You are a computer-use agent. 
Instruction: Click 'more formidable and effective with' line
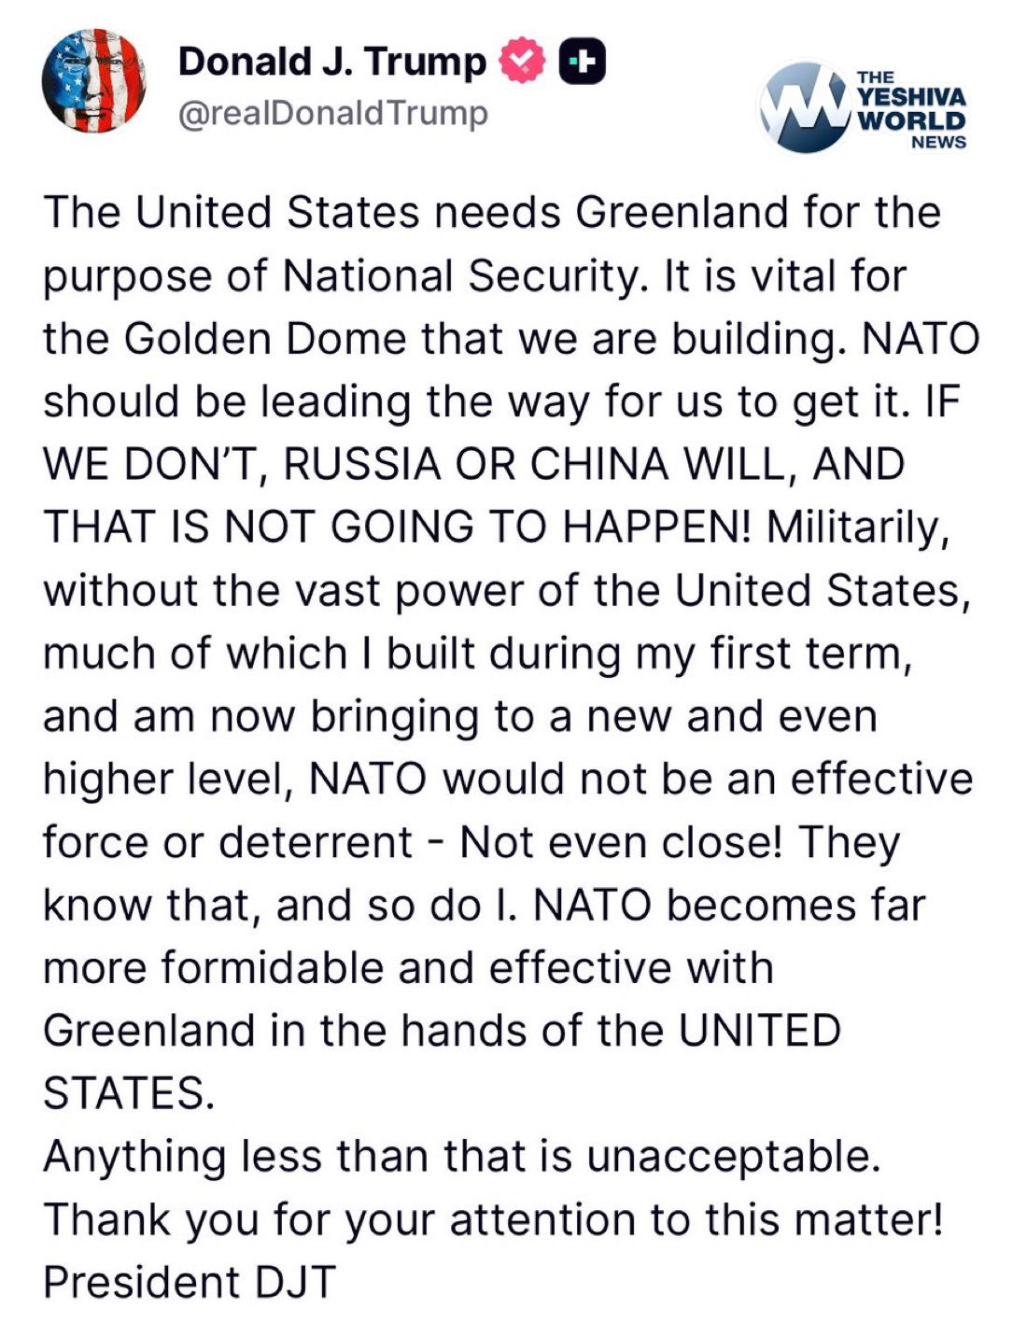[408, 968]
